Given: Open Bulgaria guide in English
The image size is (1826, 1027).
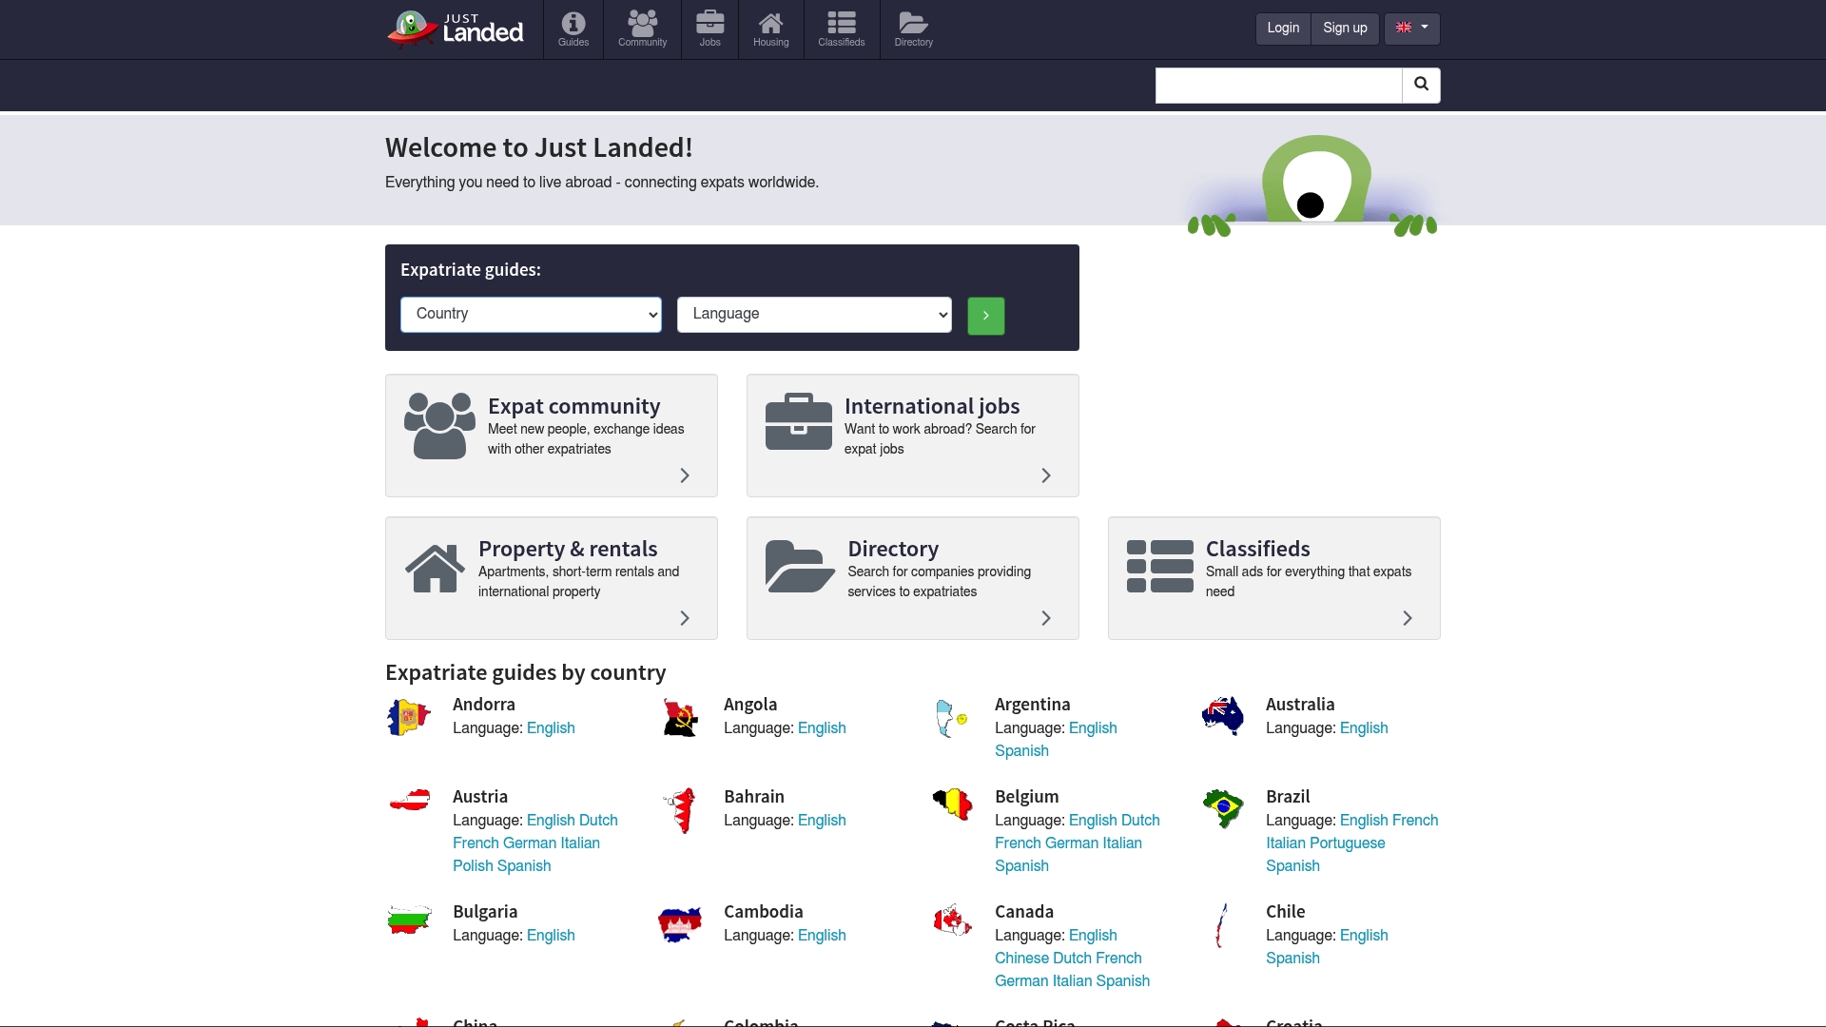Looking at the screenshot, I should click(551, 936).
